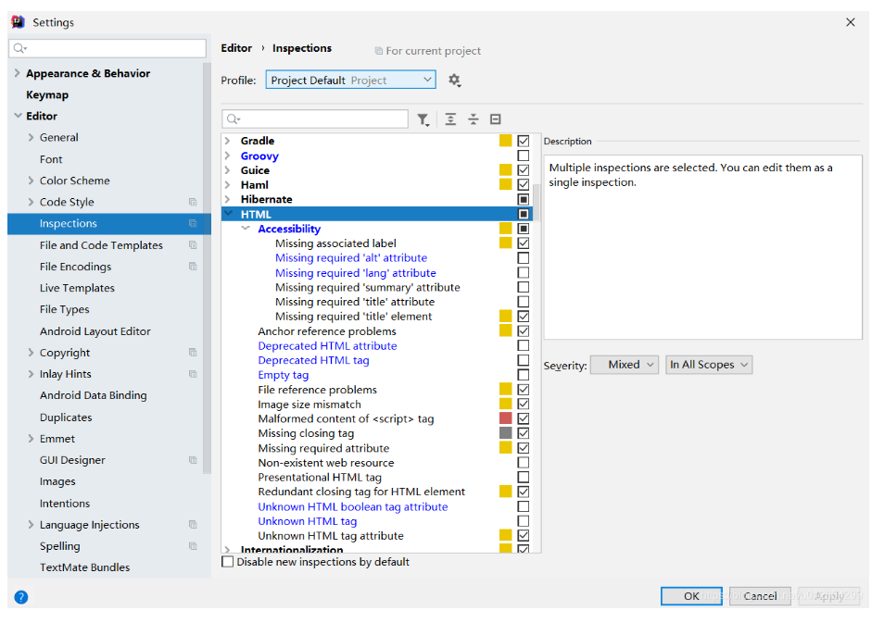
Task: Click the profile settings gear icon
Action: pyautogui.click(x=454, y=81)
